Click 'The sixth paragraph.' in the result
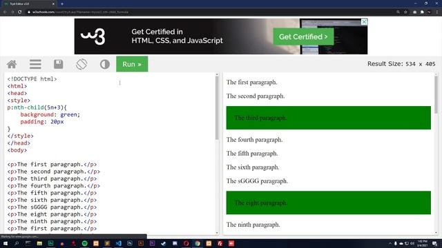The height and width of the screenshot is (248, 442). click(x=253, y=167)
